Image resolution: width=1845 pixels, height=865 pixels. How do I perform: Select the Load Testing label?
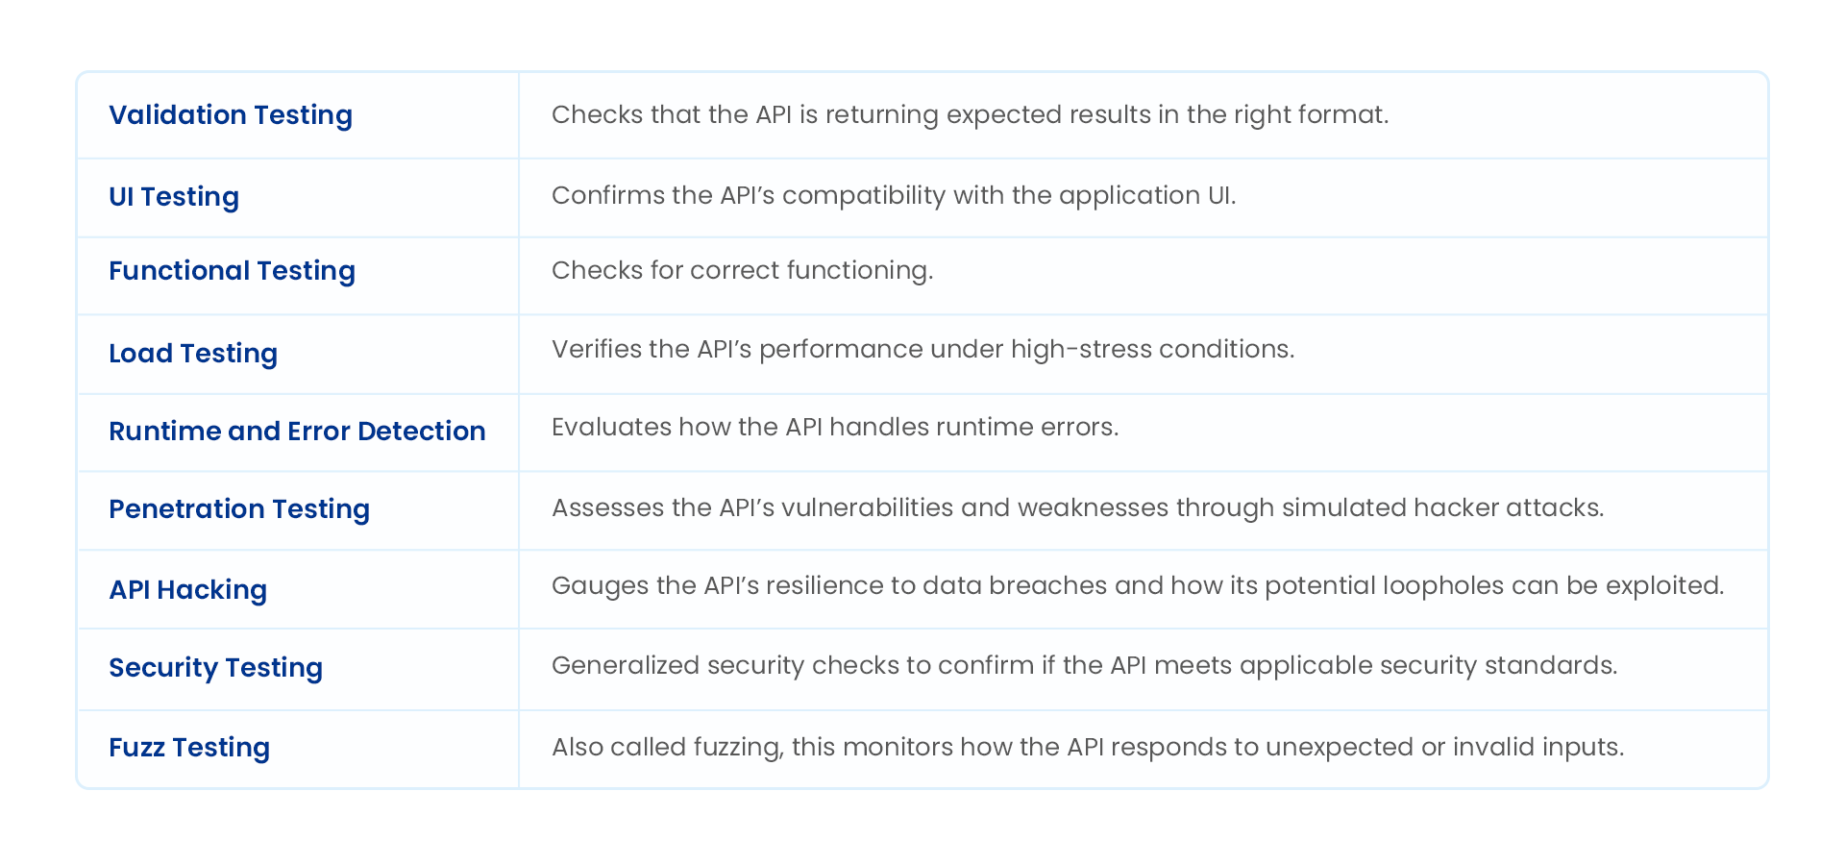tap(193, 354)
